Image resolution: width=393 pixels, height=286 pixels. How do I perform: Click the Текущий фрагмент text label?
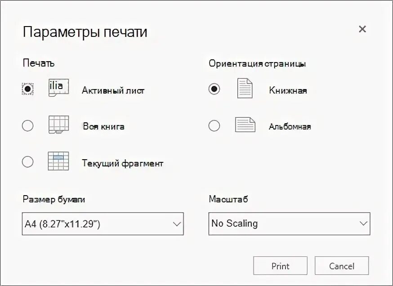(123, 163)
